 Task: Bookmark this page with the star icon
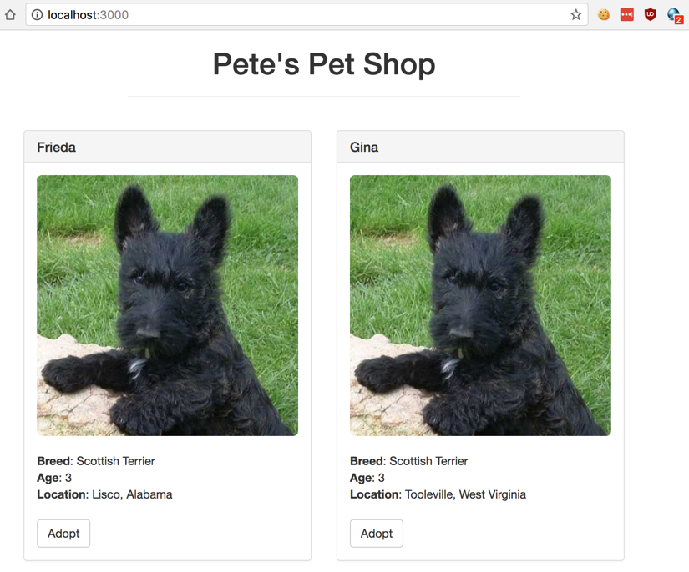[x=576, y=14]
